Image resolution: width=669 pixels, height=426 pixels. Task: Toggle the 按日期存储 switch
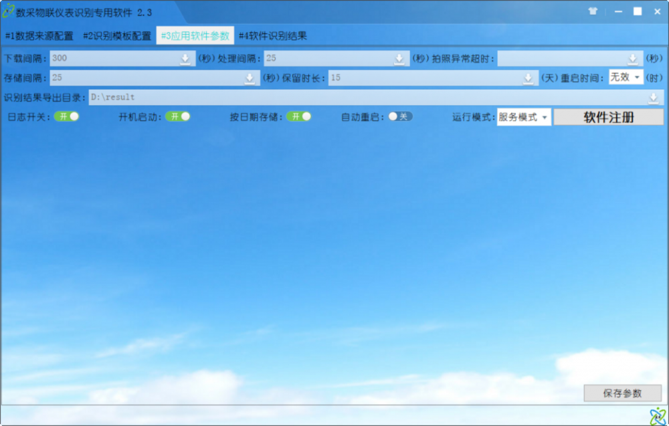point(299,116)
